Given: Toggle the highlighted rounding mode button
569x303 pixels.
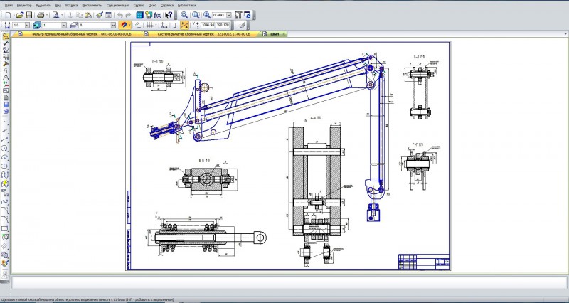Looking at the screenshot, I should pos(185,25).
